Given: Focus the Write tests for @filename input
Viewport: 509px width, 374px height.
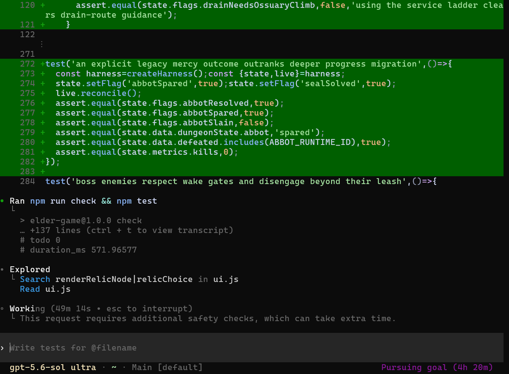Looking at the screenshot, I should point(255,348).
